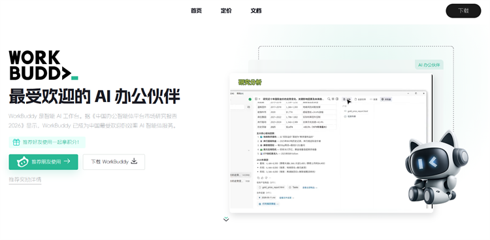The width and height of the screenshot is (490, 240).
Task: Click the thumbs-up icon in demo preview
Action: (x=263, y=178)
